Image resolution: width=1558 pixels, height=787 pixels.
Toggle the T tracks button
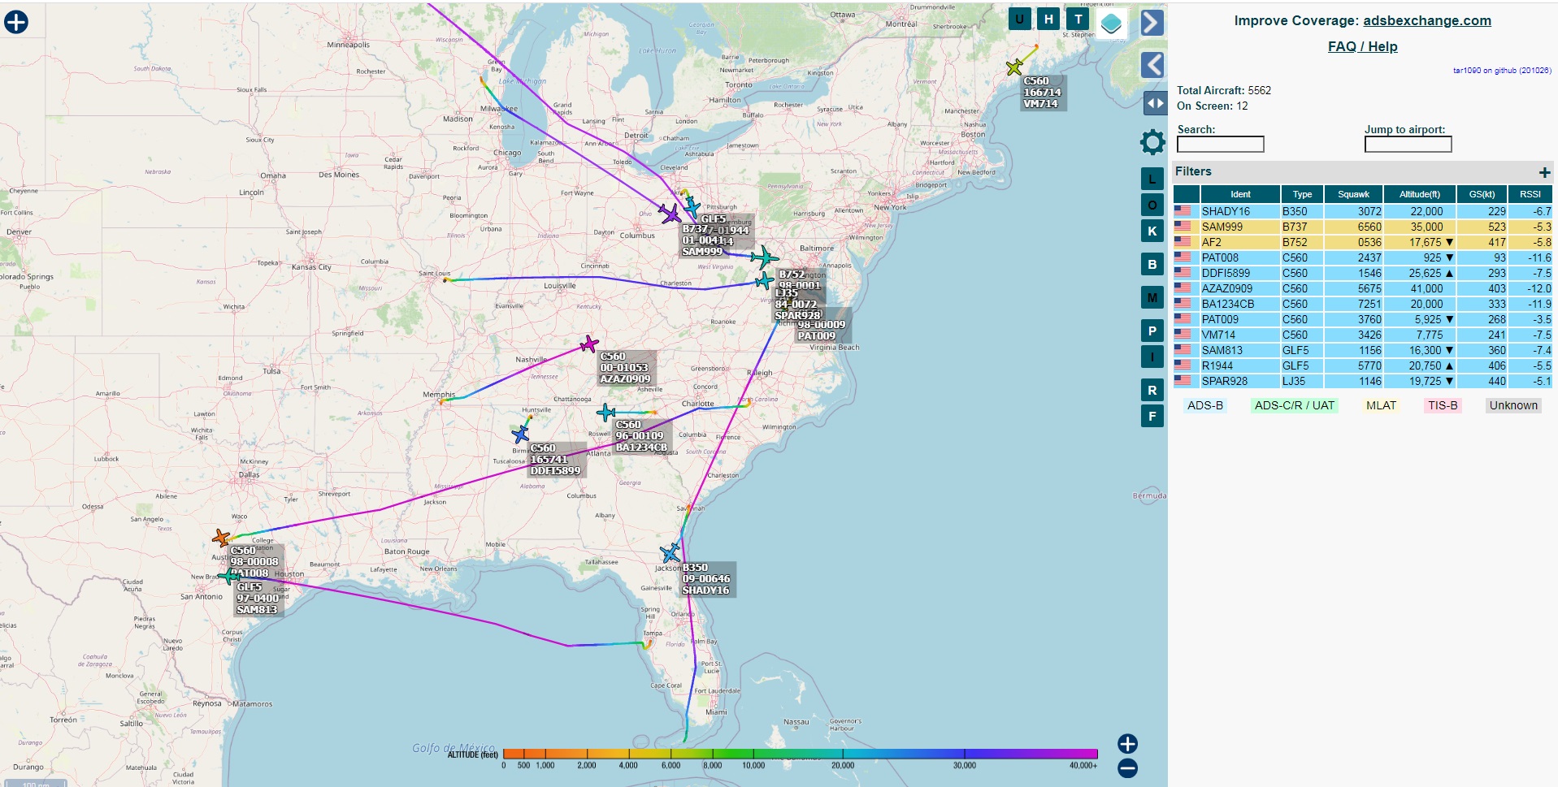click(1078, 19)
